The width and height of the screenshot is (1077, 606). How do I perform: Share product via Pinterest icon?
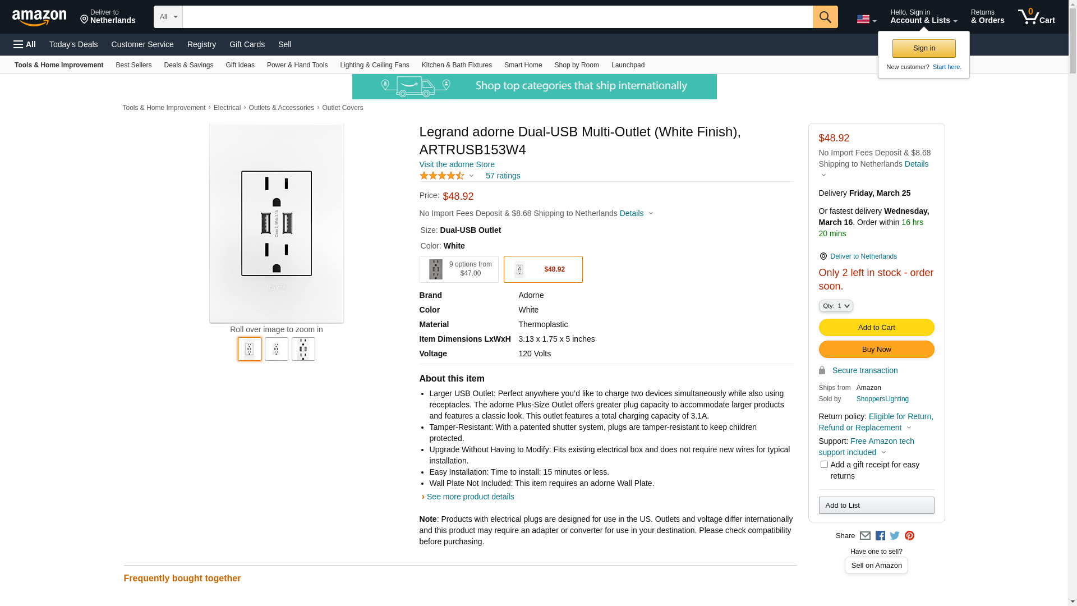tap(909, 536)
